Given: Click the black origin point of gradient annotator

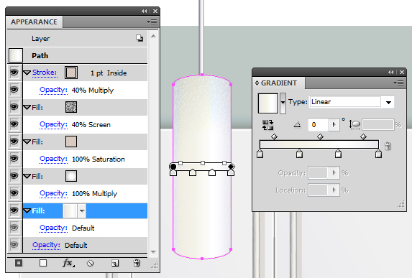Looking at the screenshot, I should [x=173, y=167].
